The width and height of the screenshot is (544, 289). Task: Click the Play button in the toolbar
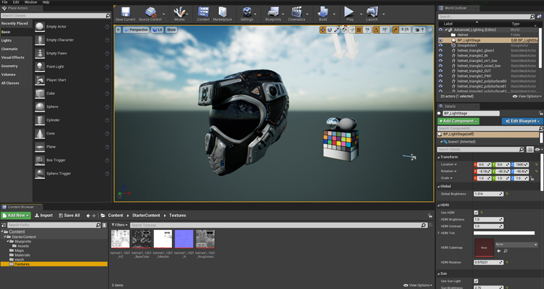(x=349, y=13)
